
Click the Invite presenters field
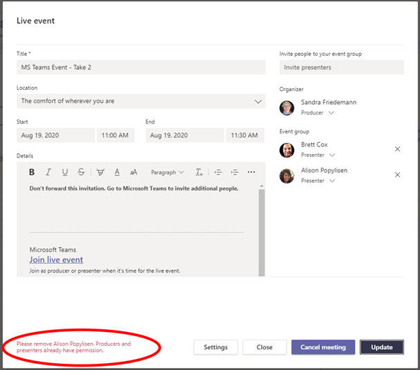pos(341,67)
